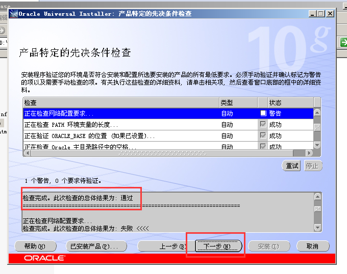The image size is (347, 274).
Task: Click left arrow of table horizontal scrollbar
Action: pyautogui.click(x=27, y=153)
